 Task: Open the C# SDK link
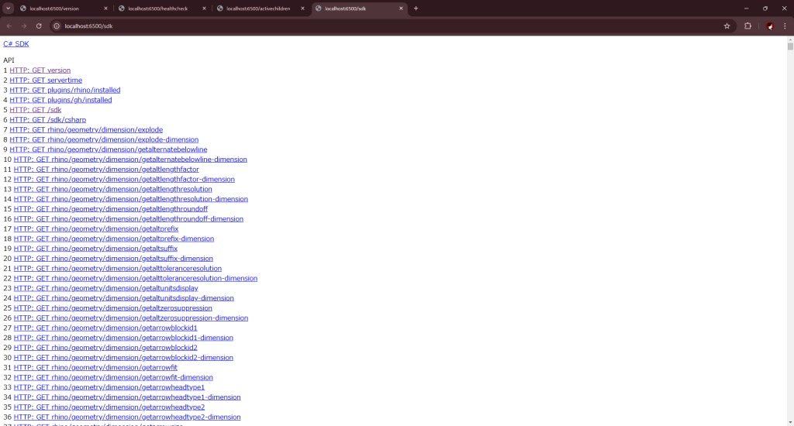click(x=16, y=44)
